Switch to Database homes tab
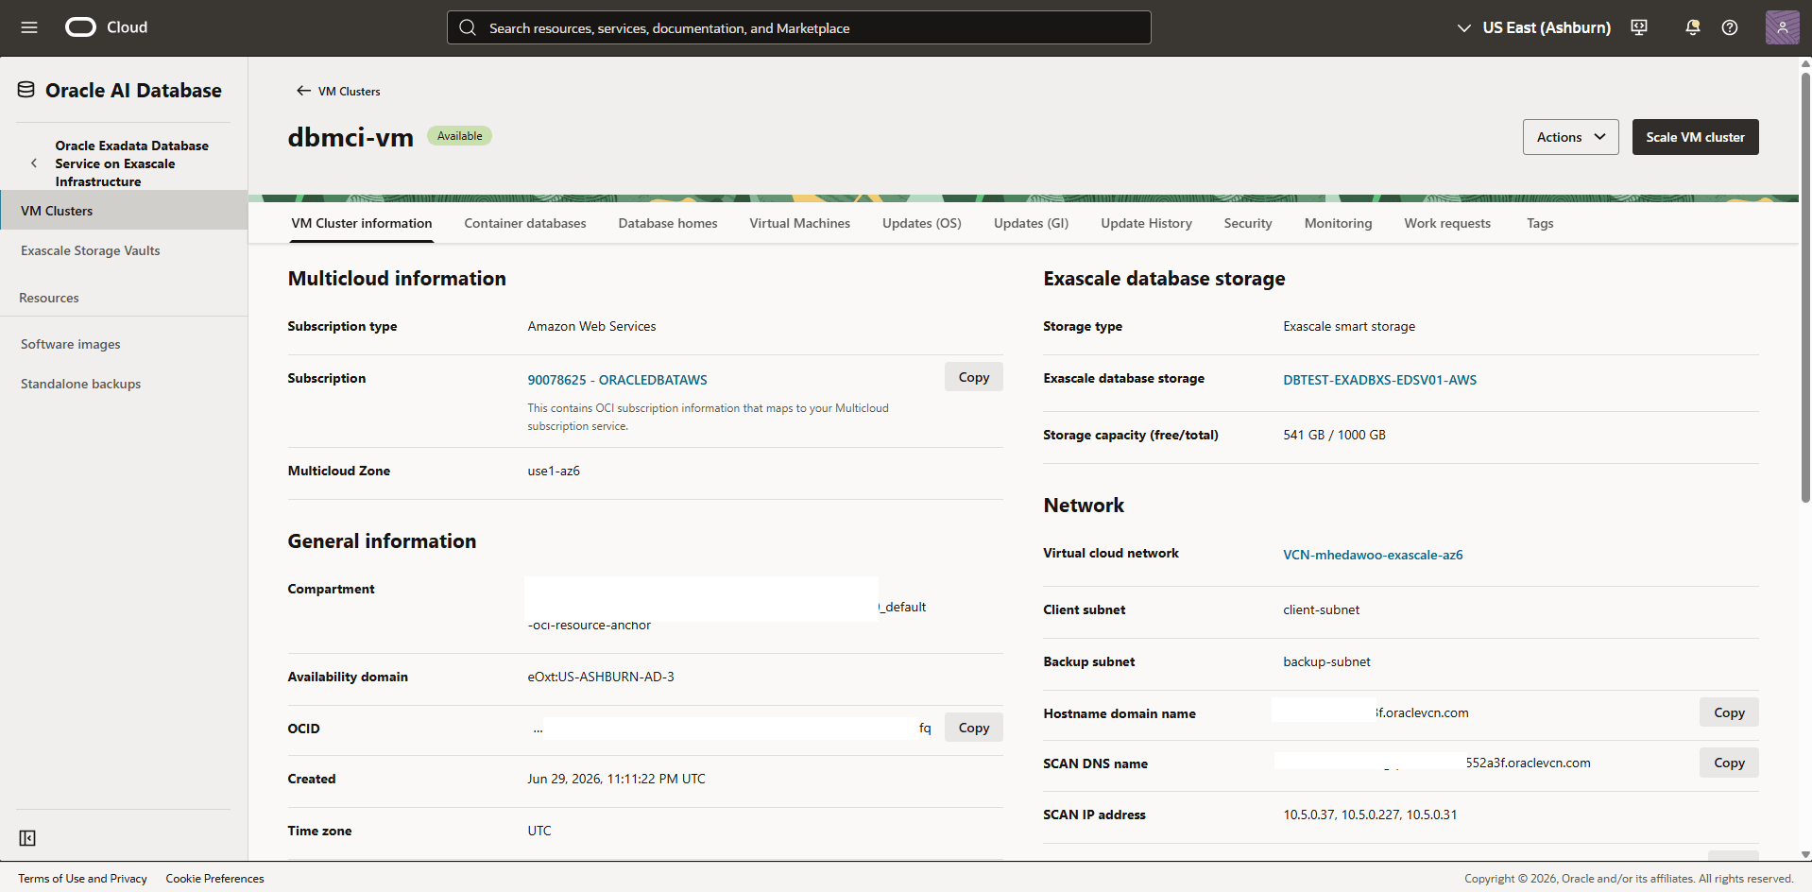 668,223
